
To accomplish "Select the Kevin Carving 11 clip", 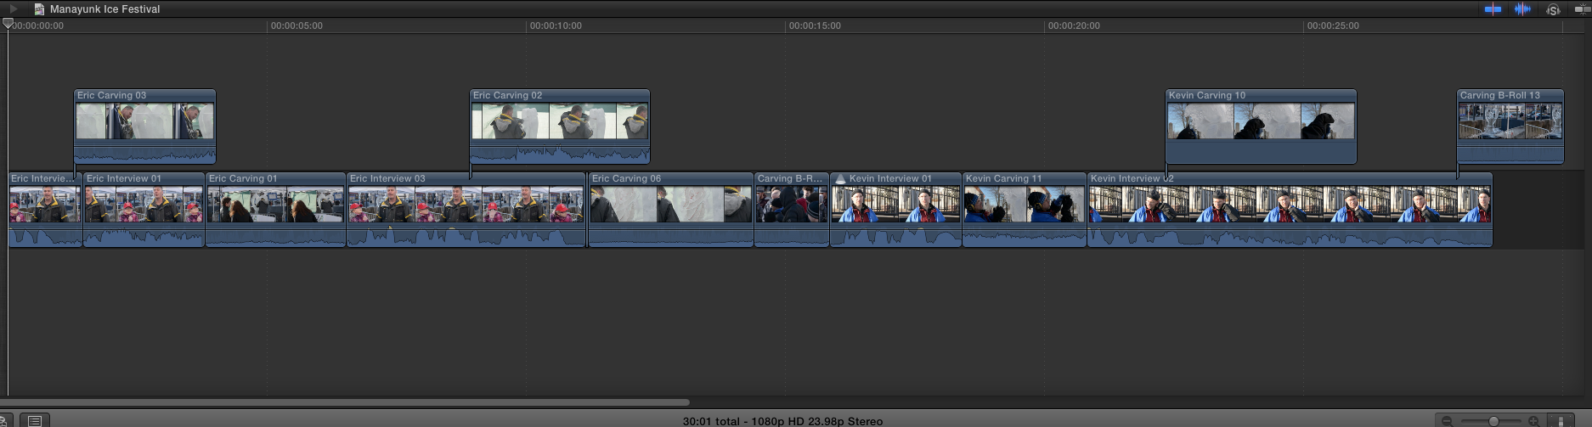I will (1025, 209).
